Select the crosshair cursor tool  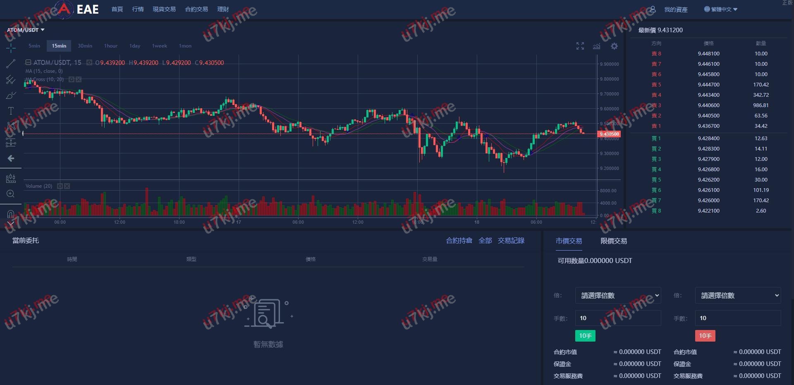click(x=11, y=48)
